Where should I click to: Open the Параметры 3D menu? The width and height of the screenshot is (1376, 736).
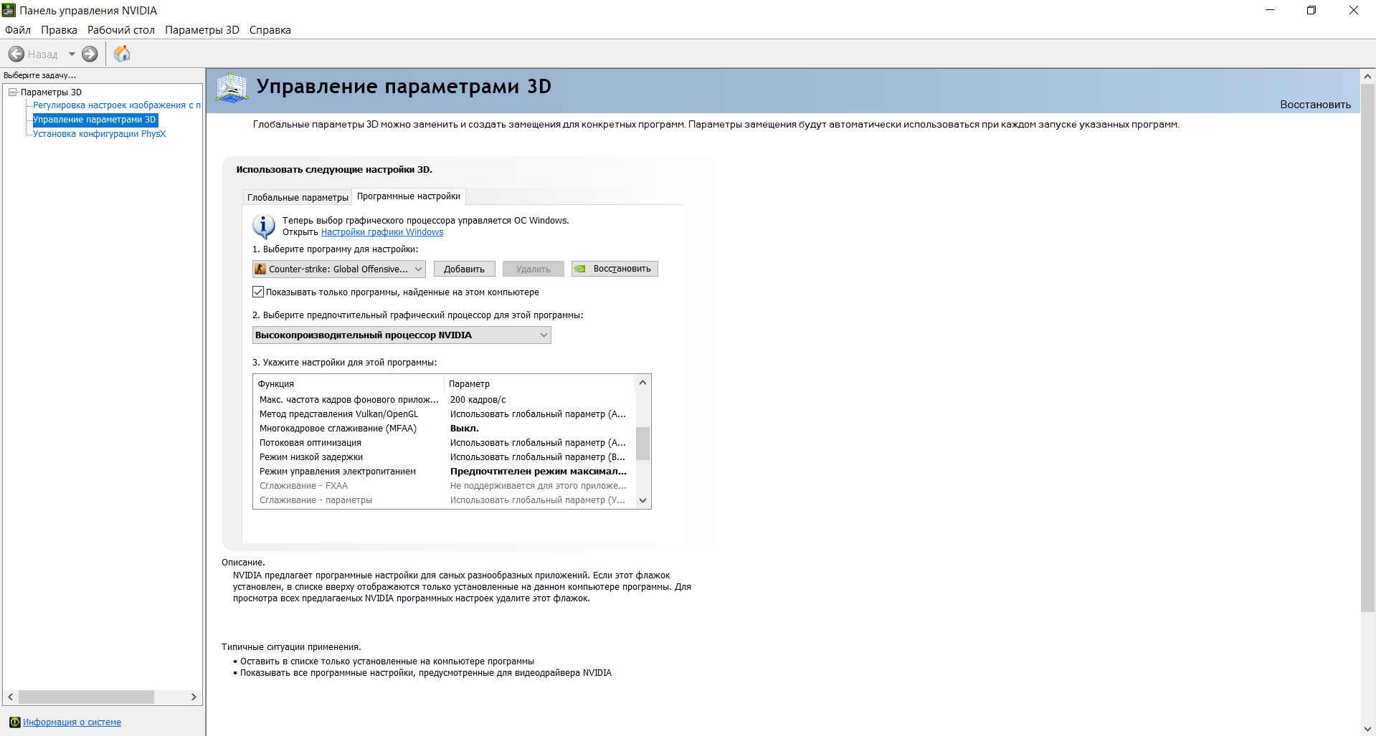tap(202, 30)
